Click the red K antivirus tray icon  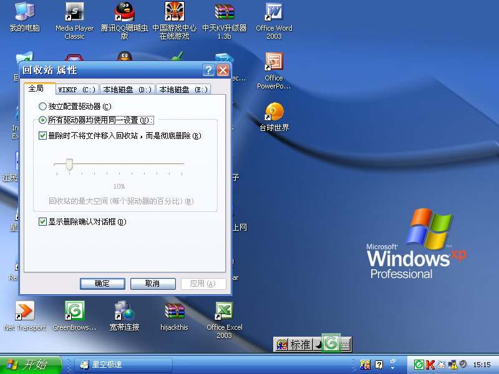coord(430,365)
